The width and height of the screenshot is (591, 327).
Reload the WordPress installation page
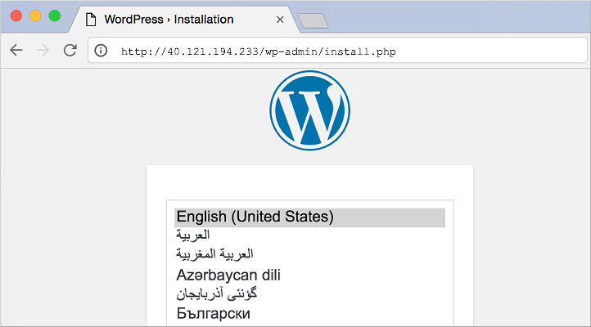70,50
